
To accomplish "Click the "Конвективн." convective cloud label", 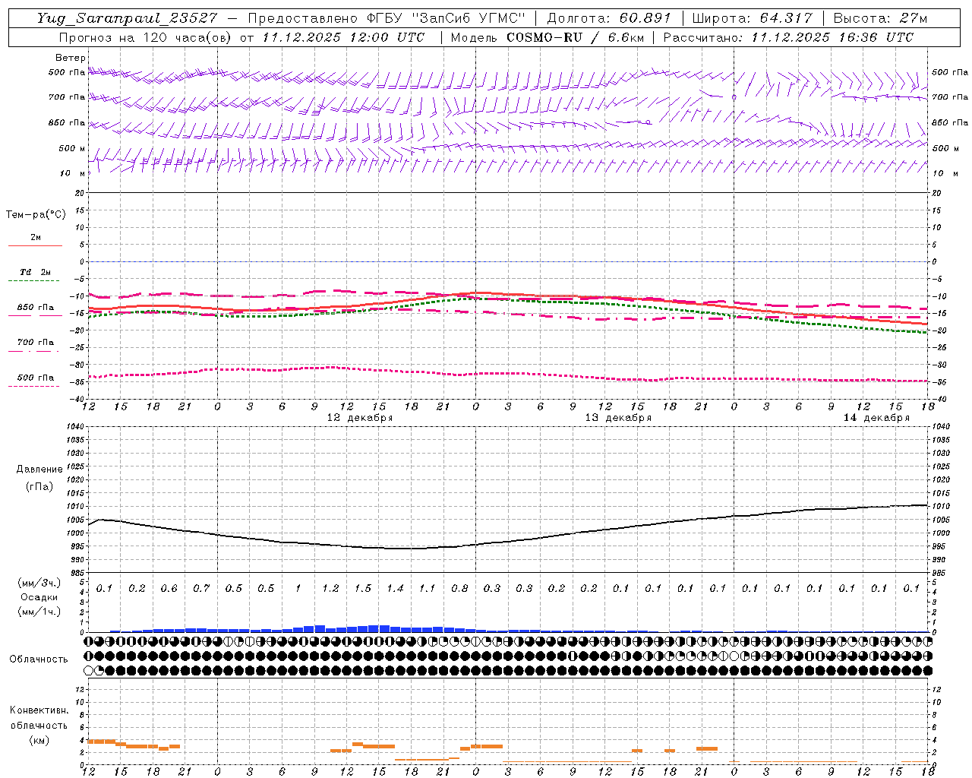I will coord(39,710).
